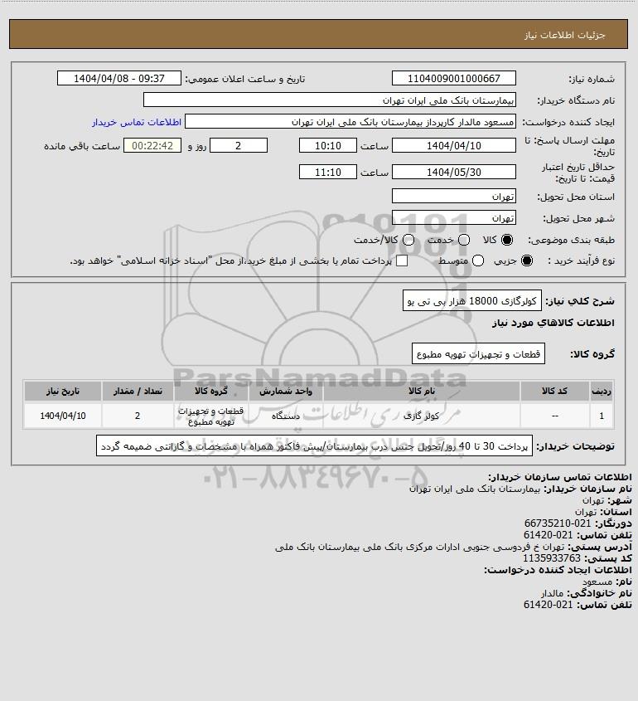Select the کالا radio button
Screen dimensions: 638x701
pyautogui.click(x=507, y=240)
